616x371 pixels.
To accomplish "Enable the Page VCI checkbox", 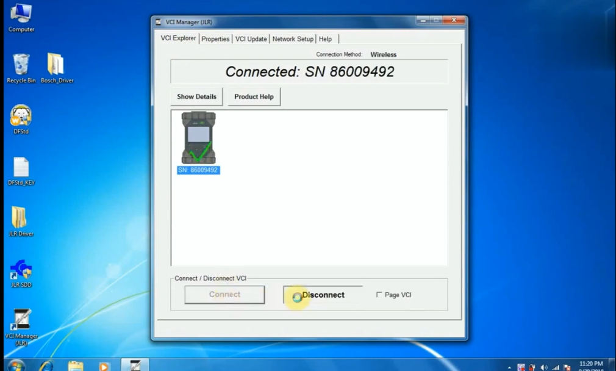I will (x=379, y=295).
